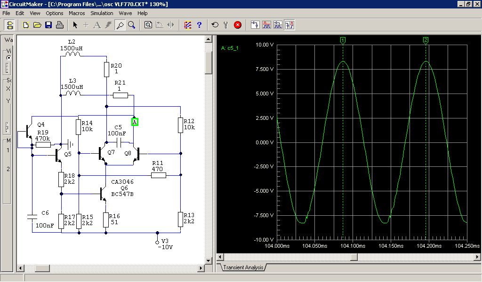Toggle the panel display button at toolbar start
The image size is (482, 282).
click(9, 25)
